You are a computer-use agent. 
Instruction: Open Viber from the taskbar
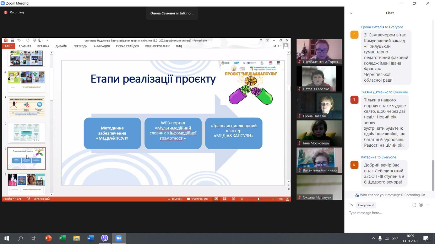[x=105, y=238]
